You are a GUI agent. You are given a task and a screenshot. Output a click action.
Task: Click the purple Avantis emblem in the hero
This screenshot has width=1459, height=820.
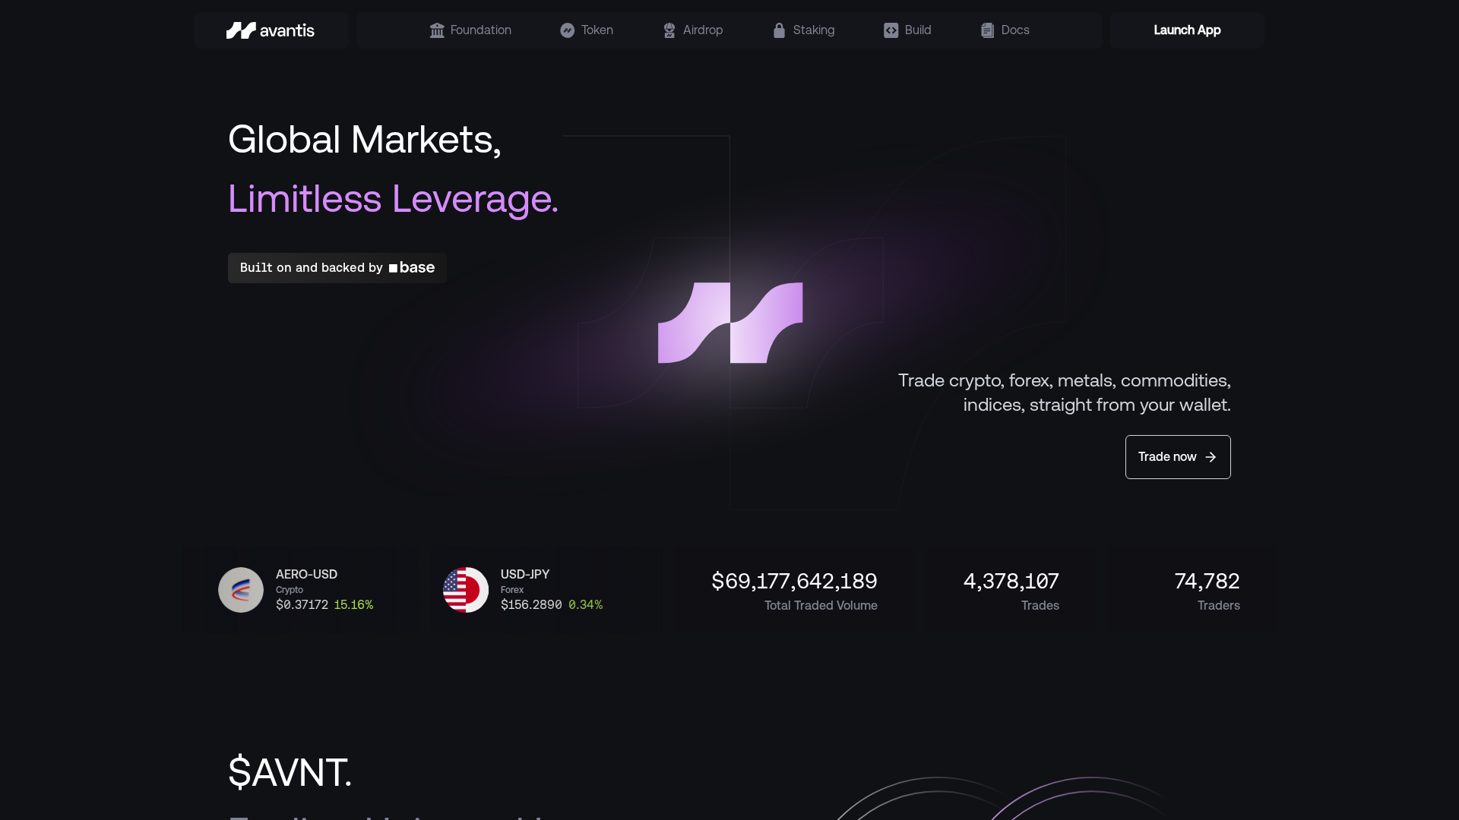click(730, 322)
